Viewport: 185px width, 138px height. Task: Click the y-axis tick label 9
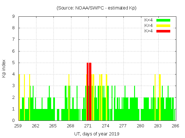14,16
